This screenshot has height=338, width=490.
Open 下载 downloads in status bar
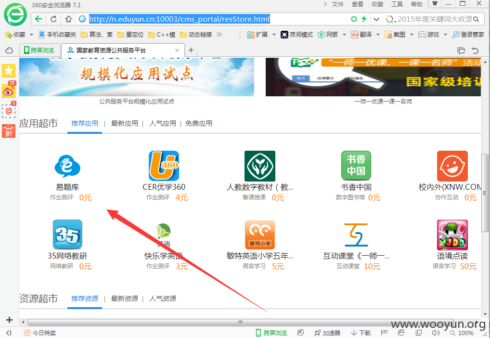coord(361,333)
